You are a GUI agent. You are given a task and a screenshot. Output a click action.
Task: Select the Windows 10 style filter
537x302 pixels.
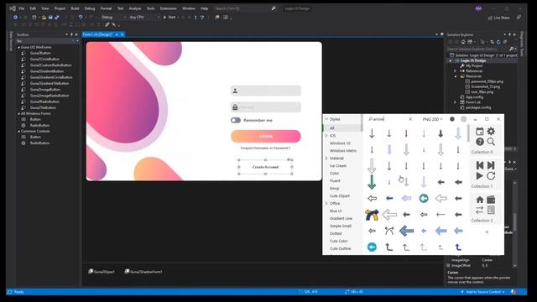click(340, 143)
